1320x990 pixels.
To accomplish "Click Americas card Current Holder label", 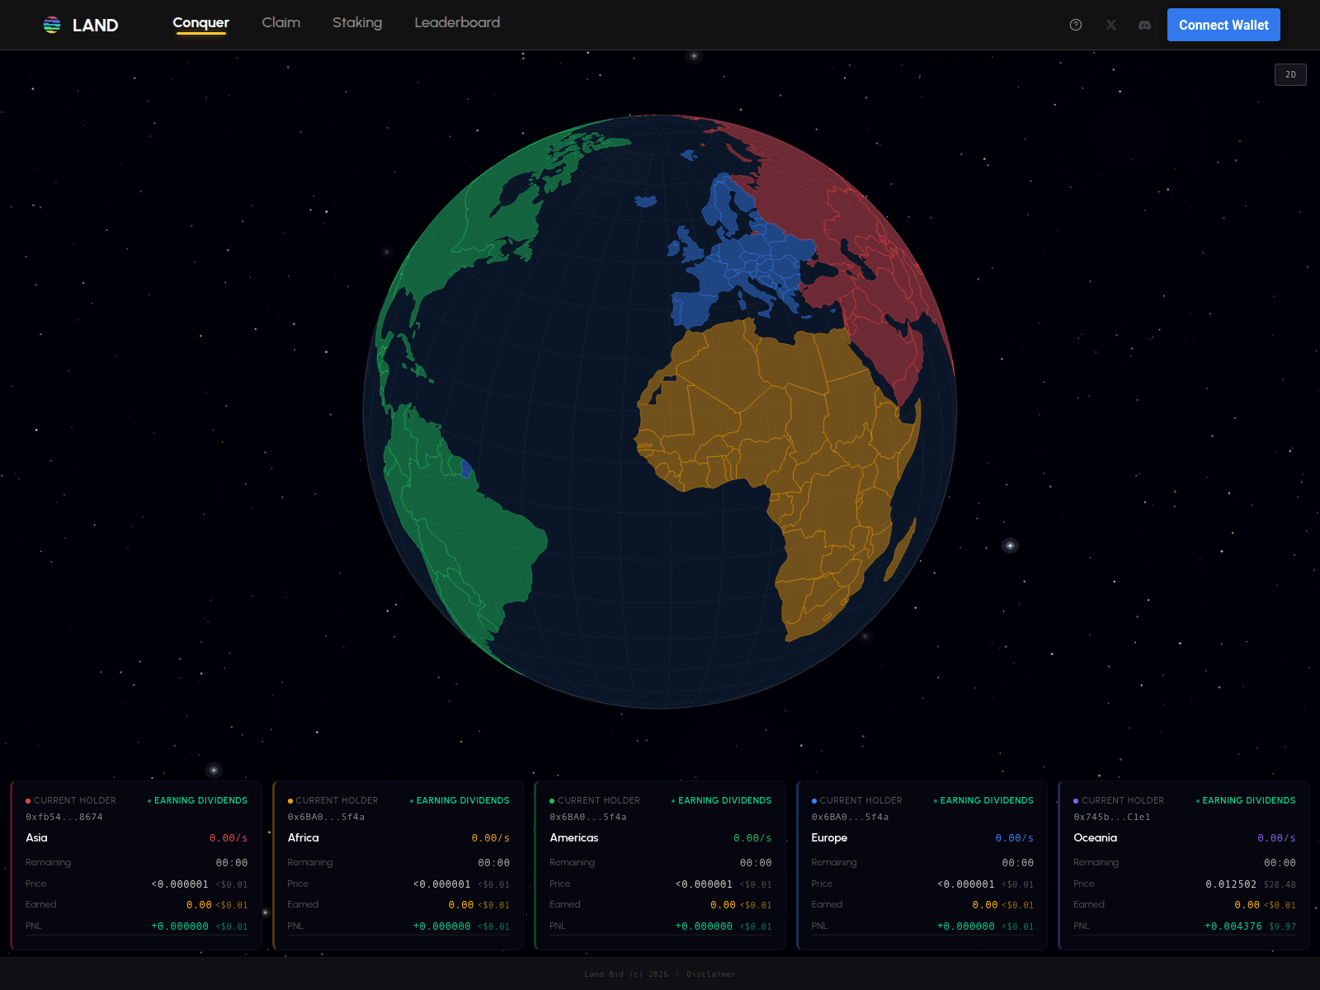I will (x=599, y=800).
